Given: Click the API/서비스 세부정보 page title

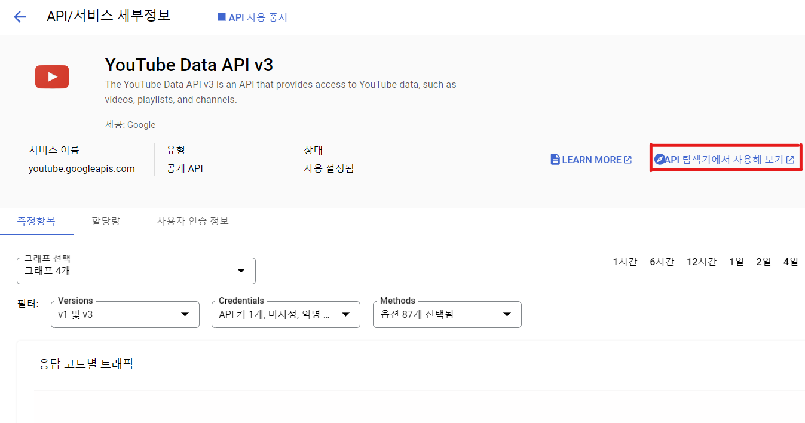Looking at the screenshot, I should 109,16.
